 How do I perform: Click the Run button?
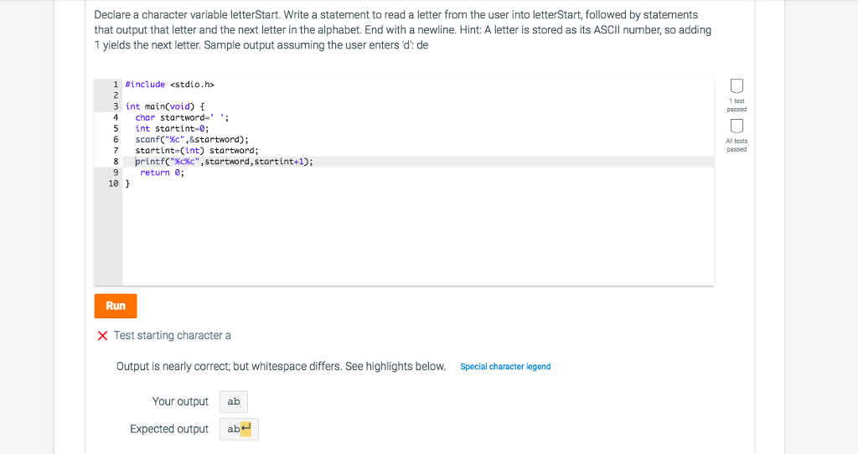(116, 306)
